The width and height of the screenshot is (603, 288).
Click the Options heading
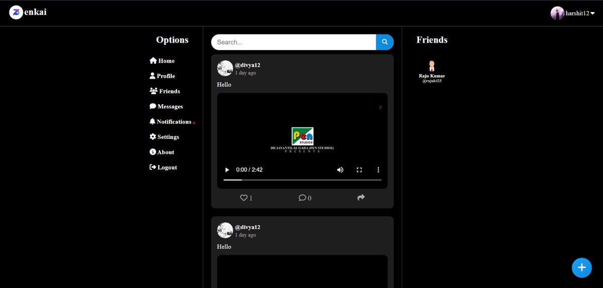(x=172, y=40)
